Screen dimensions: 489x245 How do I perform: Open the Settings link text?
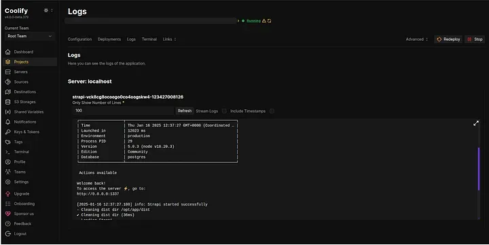pos(21,182)
